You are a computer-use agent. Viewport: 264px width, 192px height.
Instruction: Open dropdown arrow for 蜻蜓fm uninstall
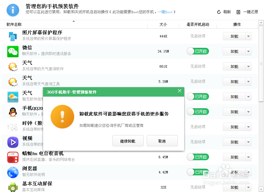click(248, 157)
